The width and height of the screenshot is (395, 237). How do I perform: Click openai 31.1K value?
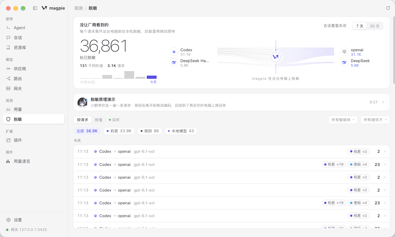[x=356, y=55]
